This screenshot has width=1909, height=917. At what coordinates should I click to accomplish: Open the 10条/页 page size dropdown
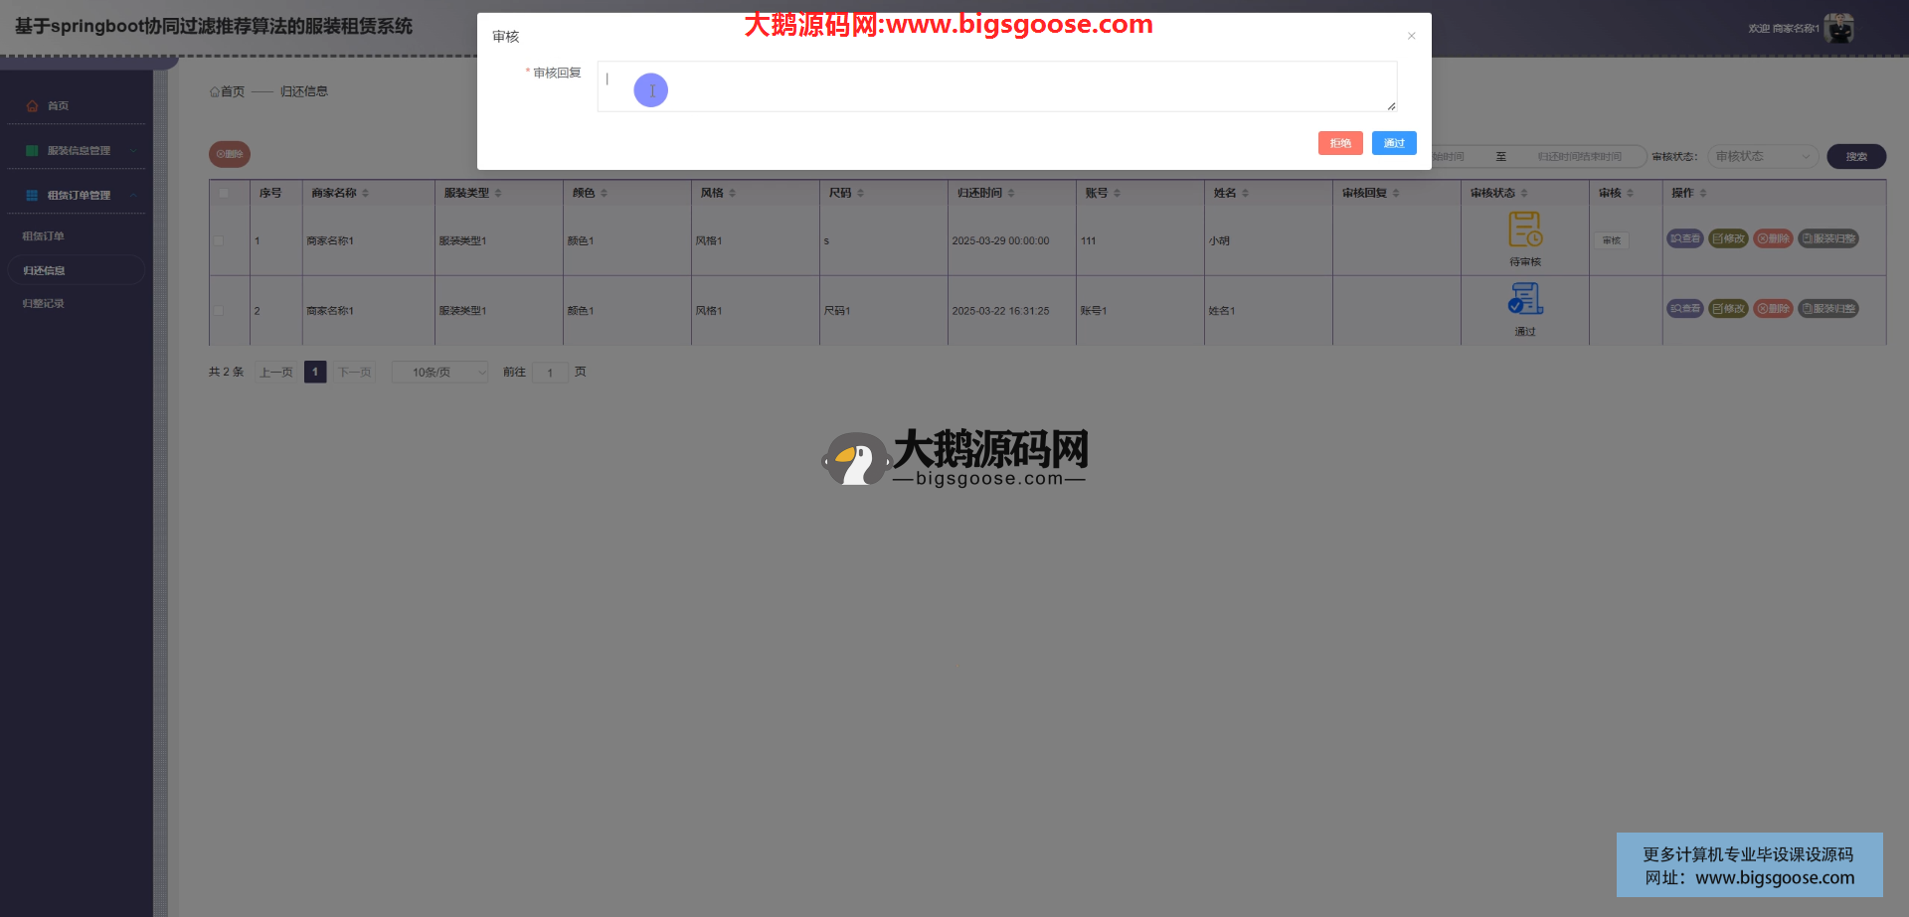click(439, 373)
